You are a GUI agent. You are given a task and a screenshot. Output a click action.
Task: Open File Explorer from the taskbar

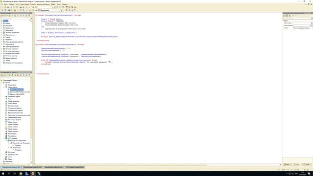click(x=21, y=174)
